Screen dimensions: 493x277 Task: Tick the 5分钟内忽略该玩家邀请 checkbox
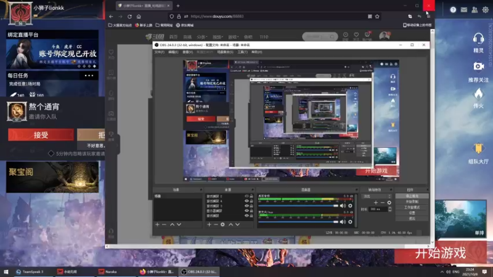coord(51,153)
